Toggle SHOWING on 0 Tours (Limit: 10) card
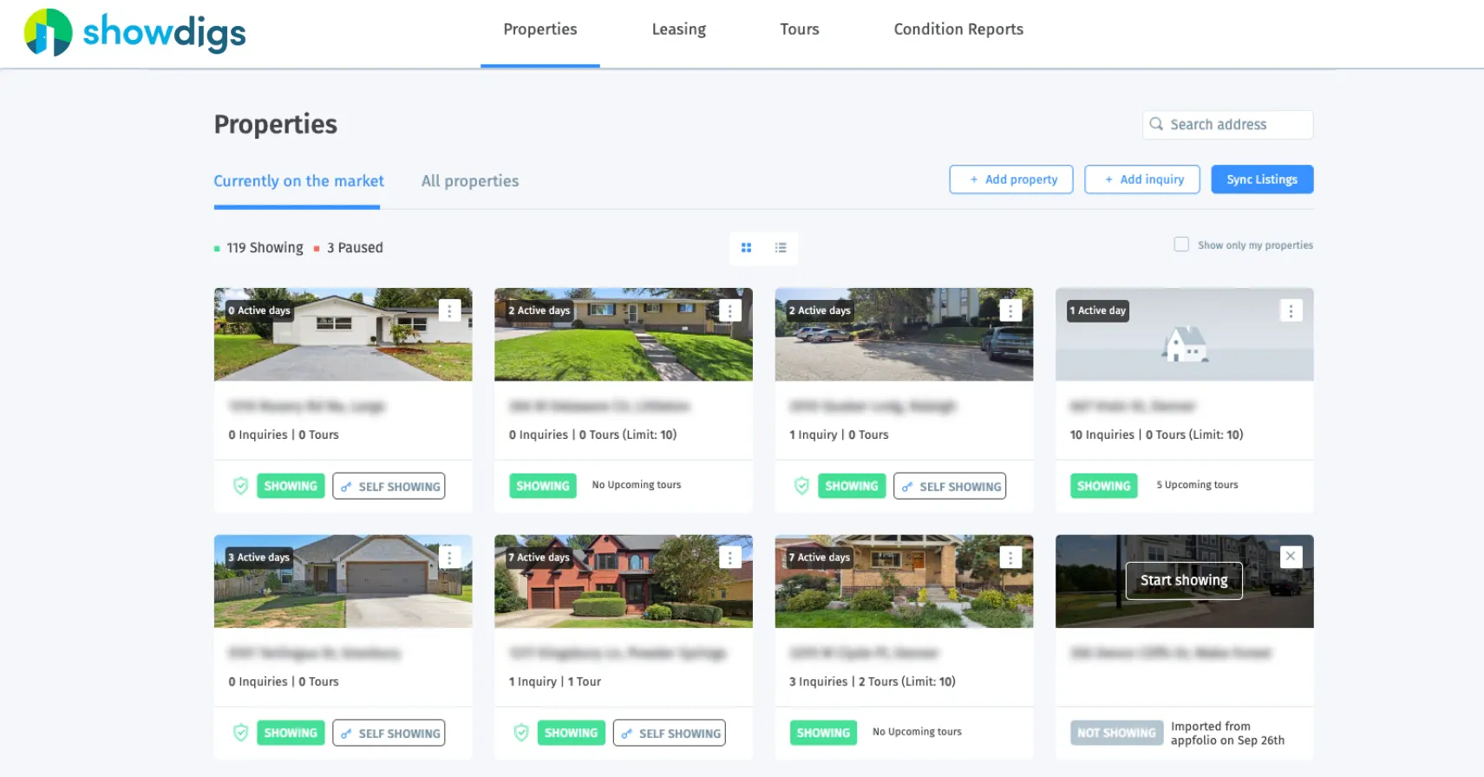Image resolution: width=1484 pixels, height=777 pixels. point(543,486)
